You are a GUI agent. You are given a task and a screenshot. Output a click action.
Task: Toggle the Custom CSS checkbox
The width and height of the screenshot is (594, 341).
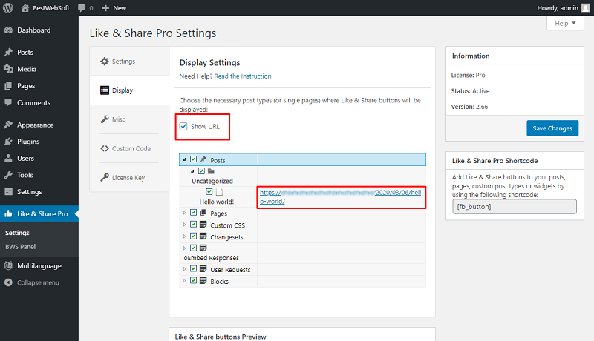pyautogui.click(x=194, y=224)
